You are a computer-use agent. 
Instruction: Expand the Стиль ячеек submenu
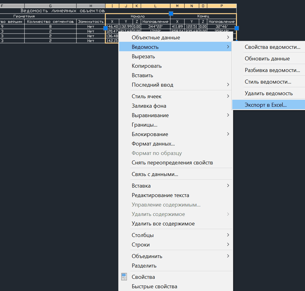point(147,96)
